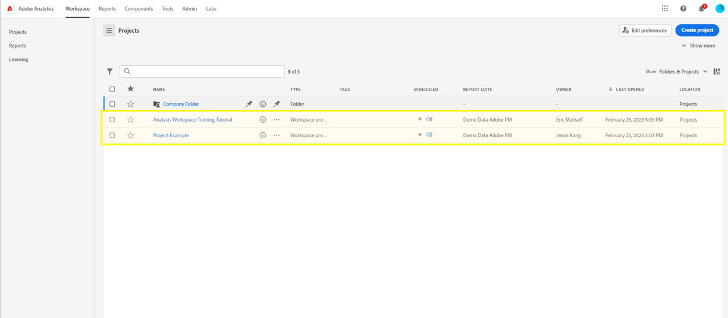
Task: Sort by Location column header
Action: click(690, 90)
